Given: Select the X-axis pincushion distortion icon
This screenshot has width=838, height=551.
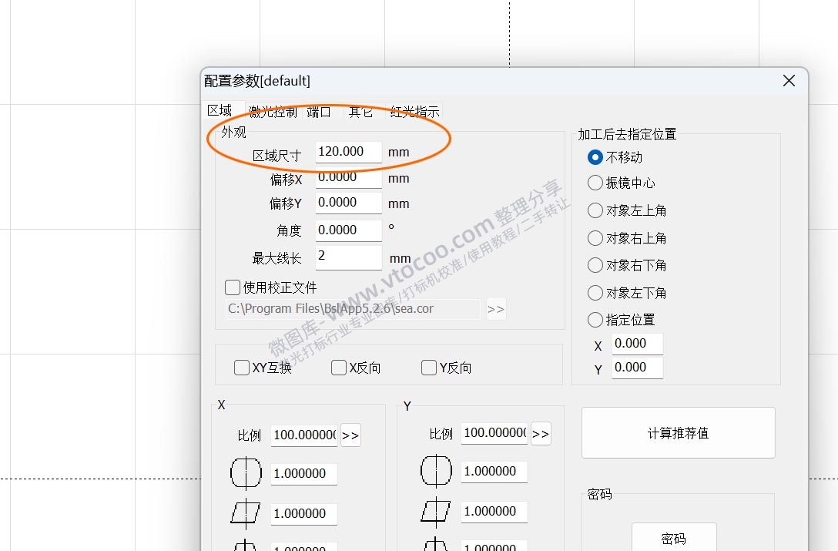Looking at the screenshot, I should (x=245, y=473).
